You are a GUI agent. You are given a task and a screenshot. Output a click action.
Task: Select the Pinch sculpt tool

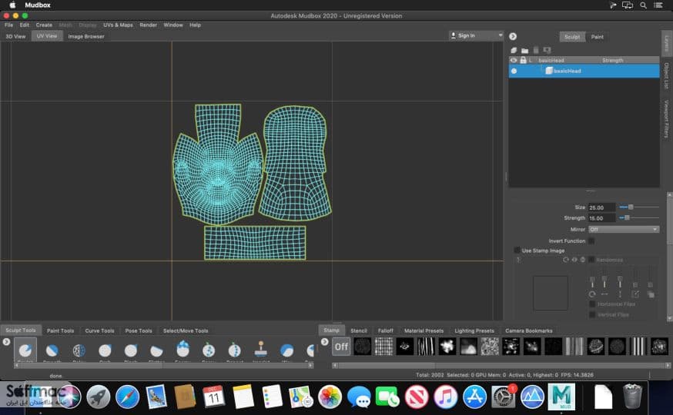coord(131,350)
